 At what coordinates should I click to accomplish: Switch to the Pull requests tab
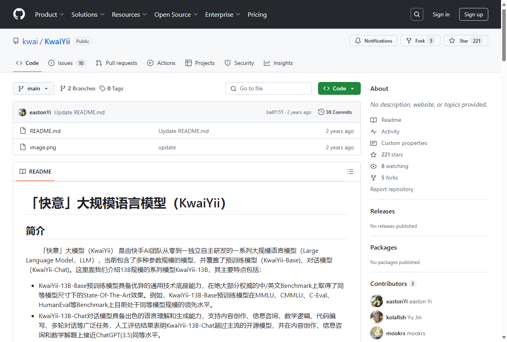click(116, 63)
